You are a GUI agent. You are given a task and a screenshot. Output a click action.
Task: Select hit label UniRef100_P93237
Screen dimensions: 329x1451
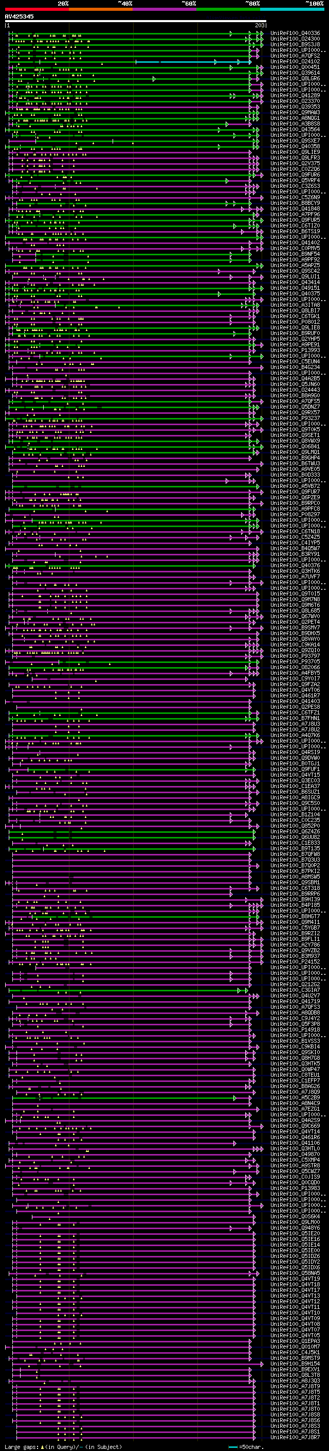[x=295, y=418]
